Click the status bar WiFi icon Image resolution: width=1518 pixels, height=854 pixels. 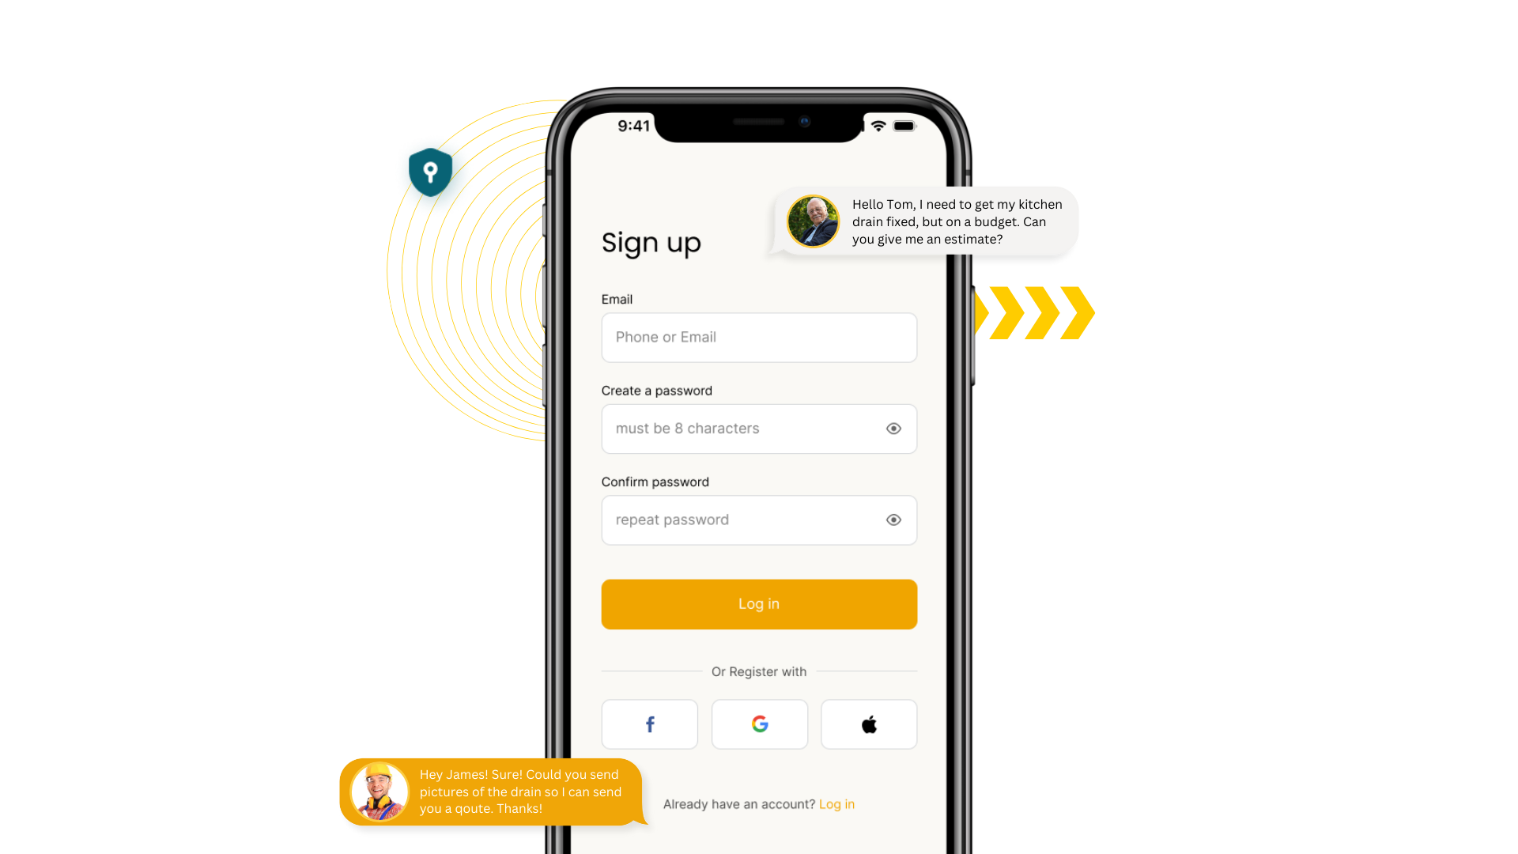[878, 127]
